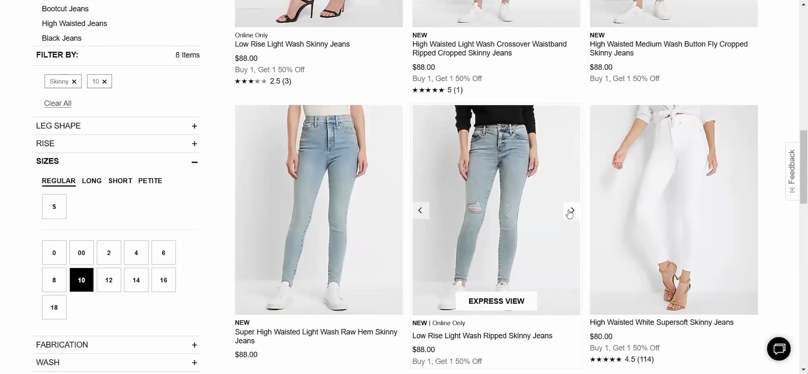The height and width of the screenshot is (374, 808).
Task: Deselect size 10 filter box
Action: (x=81, y=280)
